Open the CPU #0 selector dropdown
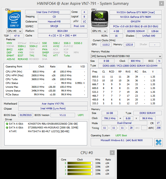The image size is (166, 179). coord(14,31)
